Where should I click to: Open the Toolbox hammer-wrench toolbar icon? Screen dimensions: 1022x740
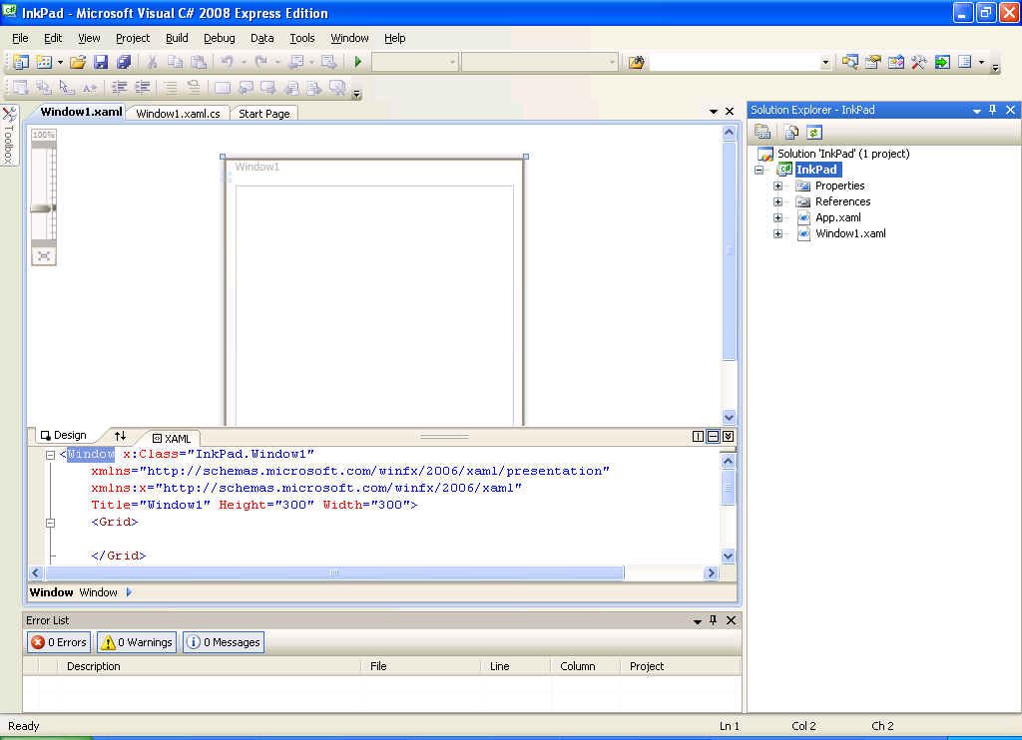pyautogui.click(x=919, y=62)
